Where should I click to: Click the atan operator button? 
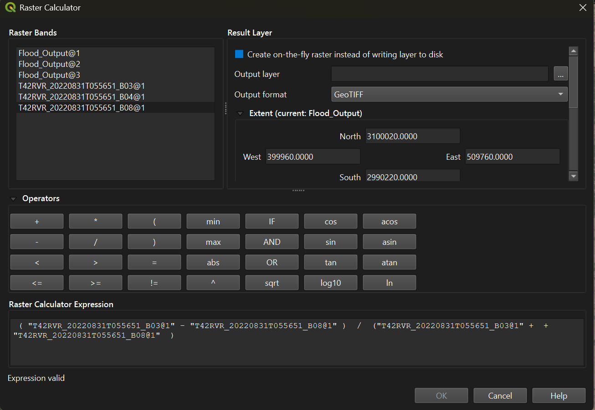390,263
